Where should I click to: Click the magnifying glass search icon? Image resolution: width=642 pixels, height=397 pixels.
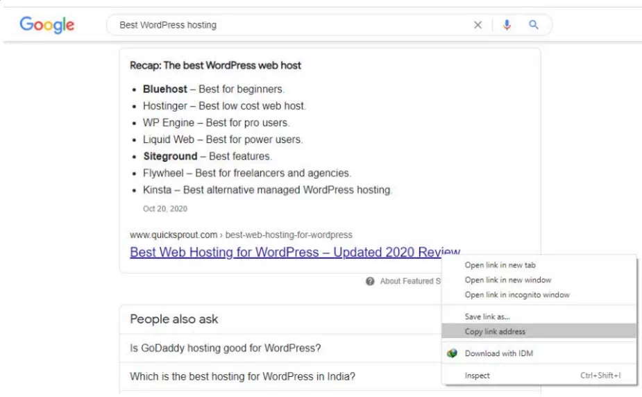coord(534,25)
